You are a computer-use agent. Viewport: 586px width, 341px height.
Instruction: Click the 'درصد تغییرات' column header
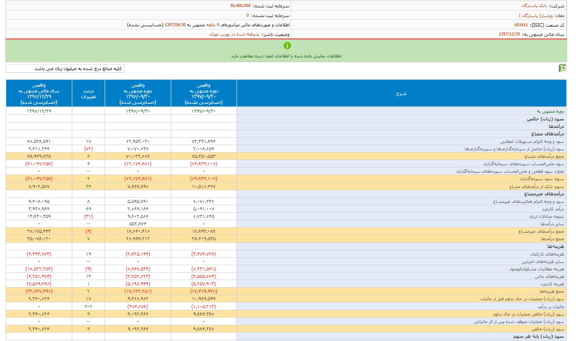(x=88, y=93)
